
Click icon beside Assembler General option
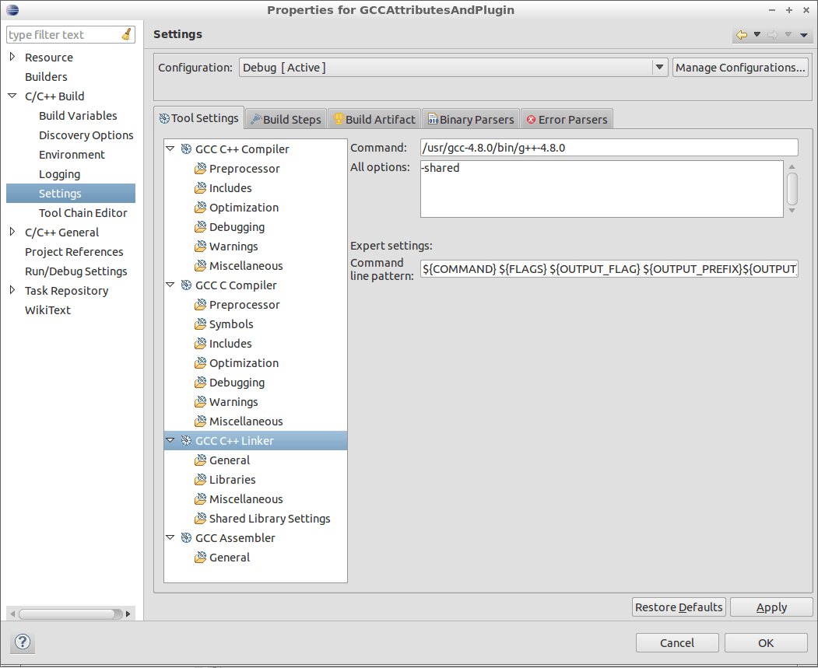[200, 557]
